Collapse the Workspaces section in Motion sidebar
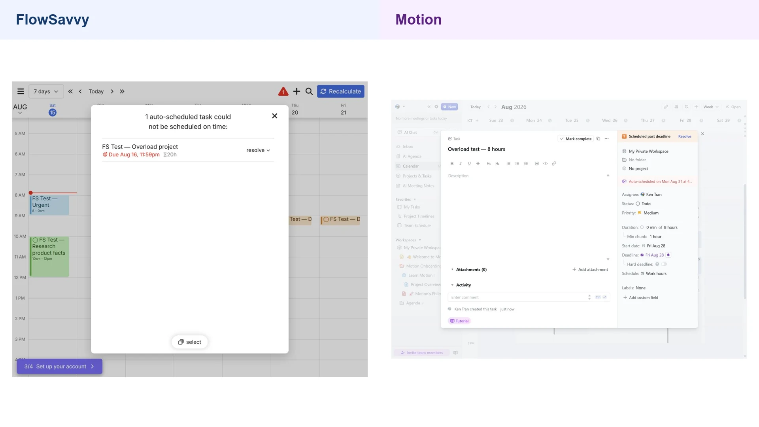 tap(420, 240)
